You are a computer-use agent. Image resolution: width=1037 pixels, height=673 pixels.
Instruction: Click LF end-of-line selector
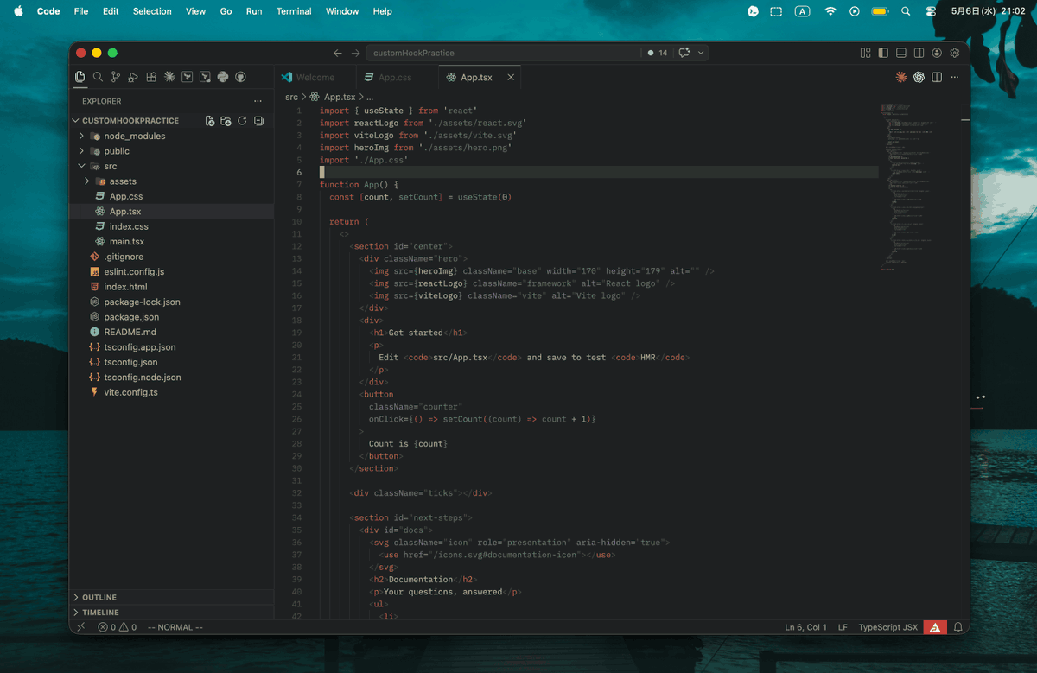(x=843, y=627)
